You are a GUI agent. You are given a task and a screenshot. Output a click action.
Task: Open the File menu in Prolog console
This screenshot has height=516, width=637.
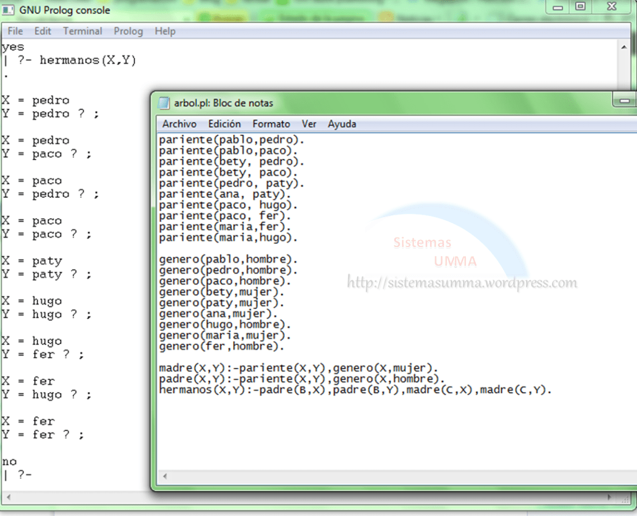(15, 31)
